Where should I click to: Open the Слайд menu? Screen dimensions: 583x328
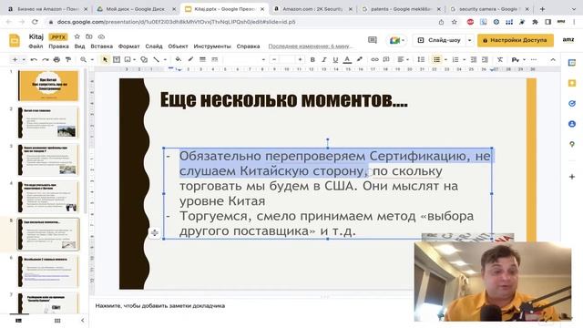pos(154,46)
